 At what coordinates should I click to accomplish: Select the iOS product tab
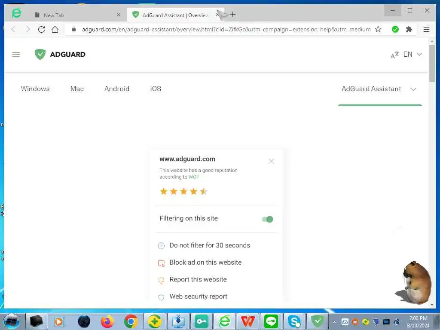156,89
